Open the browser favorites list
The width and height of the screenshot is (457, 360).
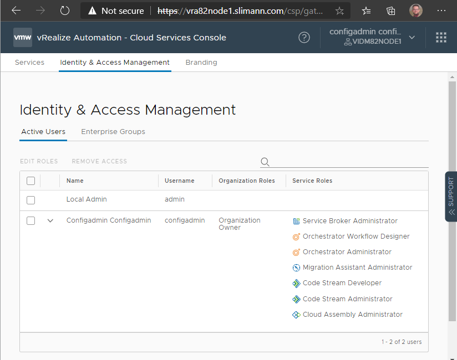[366, 11]
